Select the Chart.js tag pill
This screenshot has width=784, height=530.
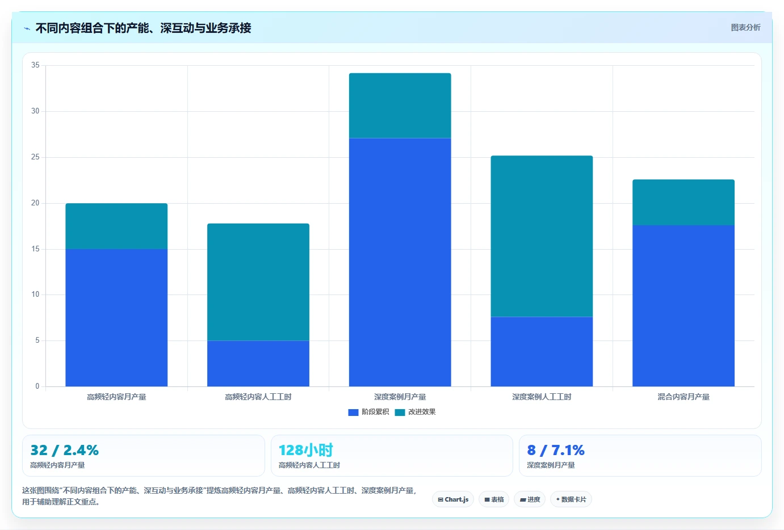coord(453,499)
